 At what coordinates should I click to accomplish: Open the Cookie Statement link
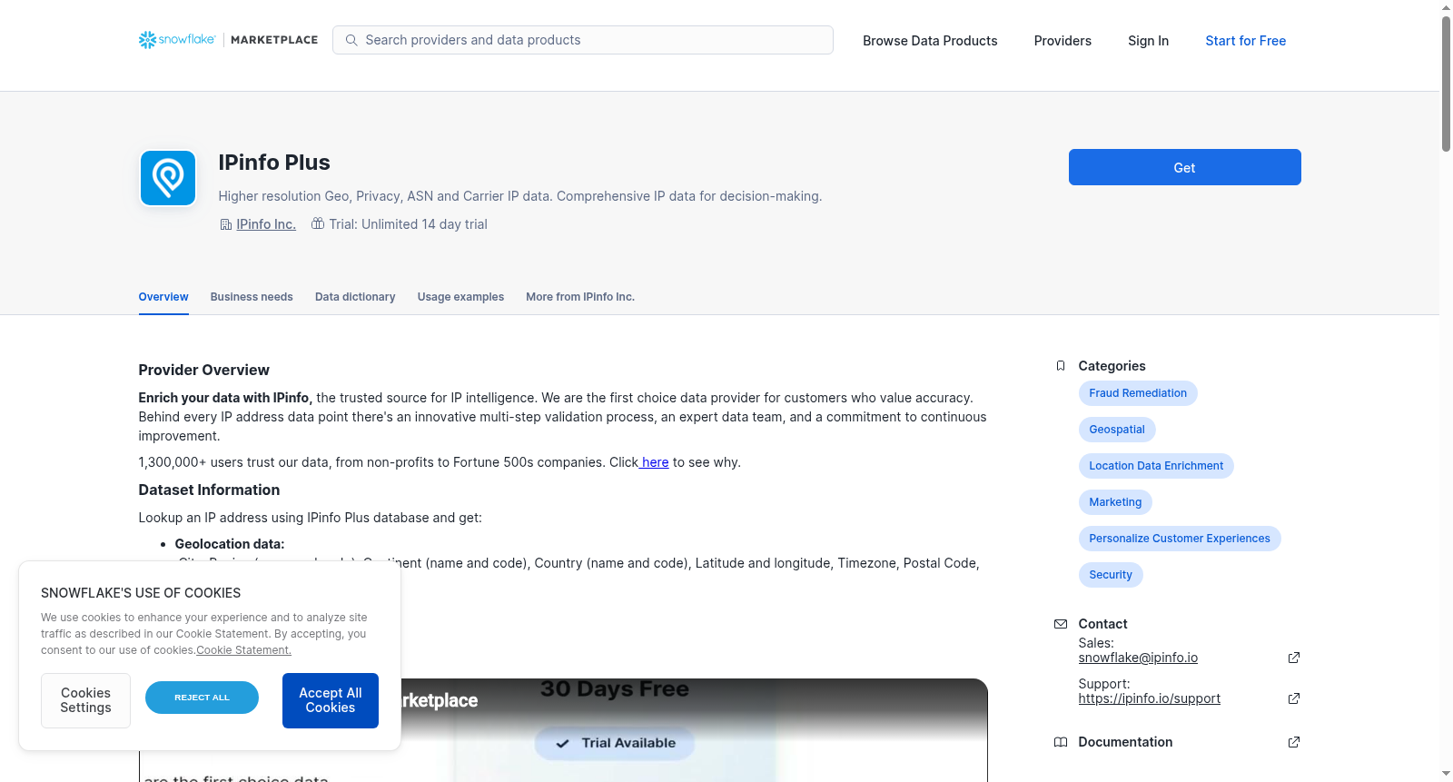243,650
